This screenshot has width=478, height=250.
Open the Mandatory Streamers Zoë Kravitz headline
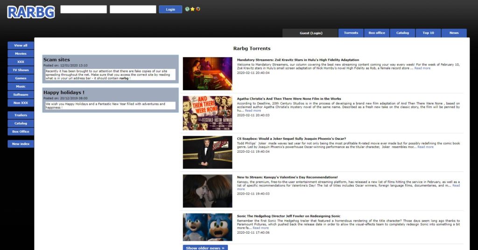(298, 60)
